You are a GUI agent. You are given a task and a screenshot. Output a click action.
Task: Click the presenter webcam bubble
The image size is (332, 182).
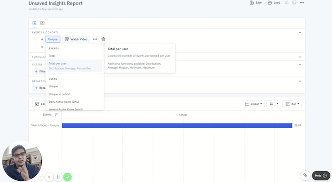22,161
